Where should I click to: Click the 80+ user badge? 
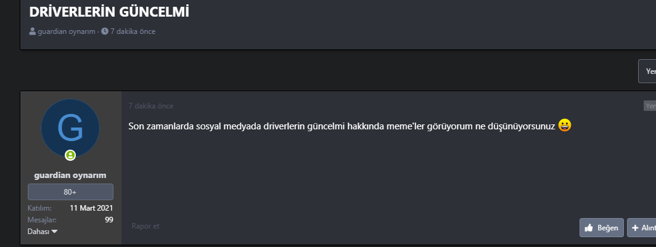[x=70, y=192]
